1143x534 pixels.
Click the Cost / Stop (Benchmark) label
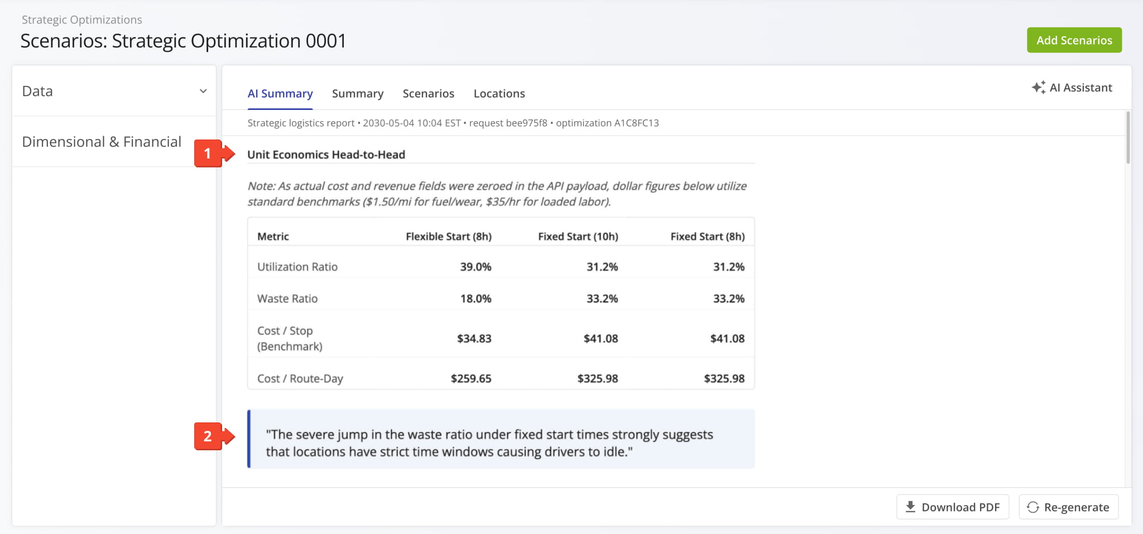point(290,338)
